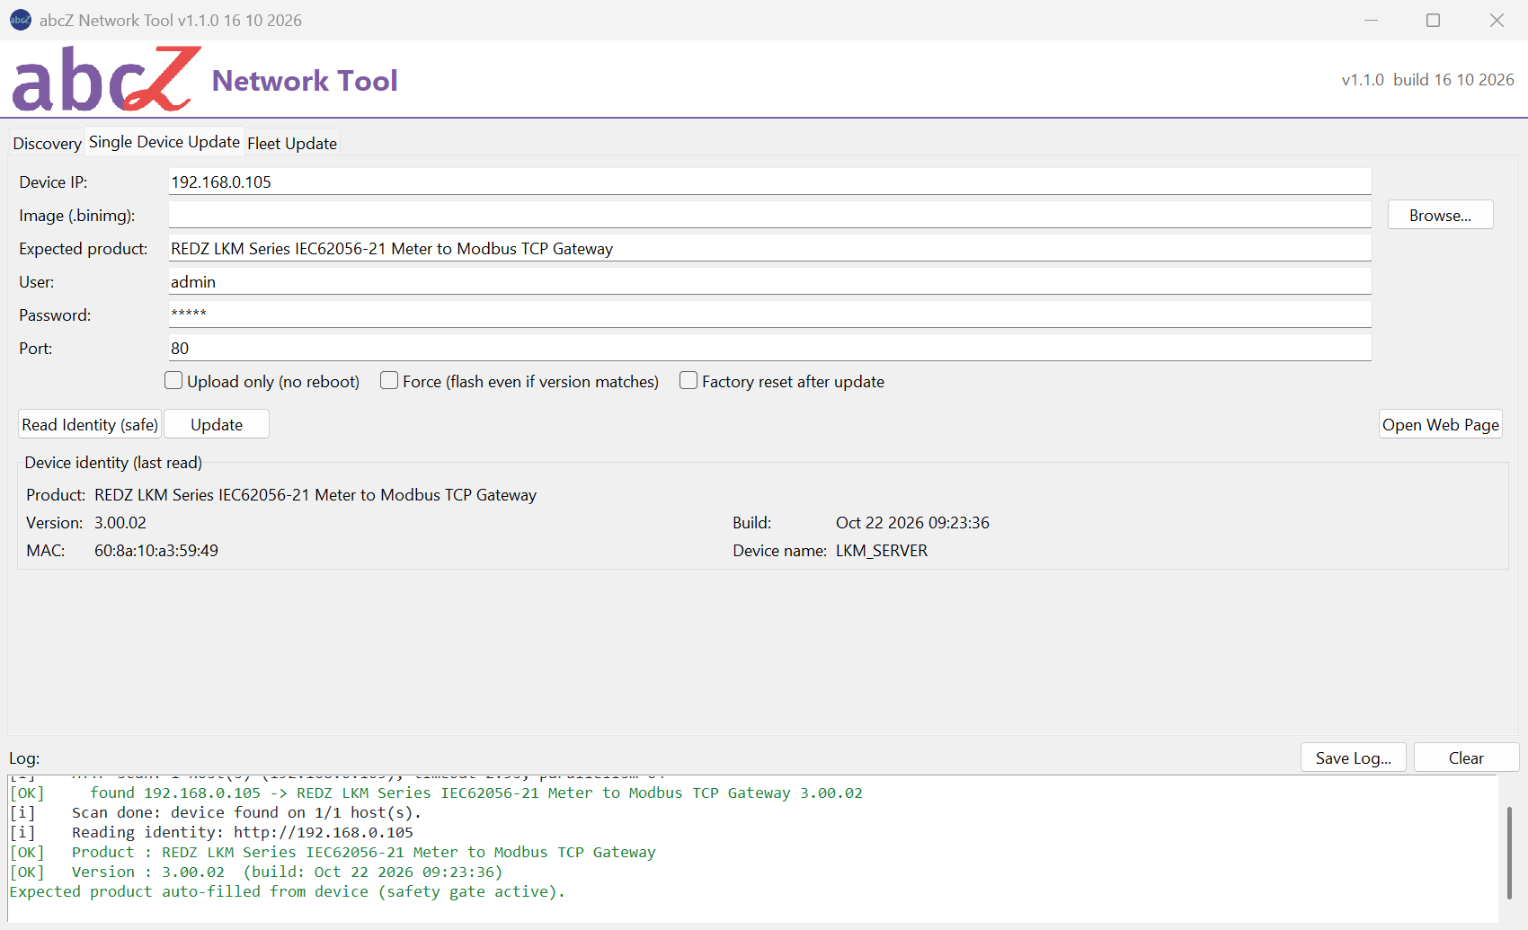The width and height of the screenshot is (1528, 930).
Task: Click the 'v1.1.0 build 16 10 2026' version label
Action: click(1427, 79)
